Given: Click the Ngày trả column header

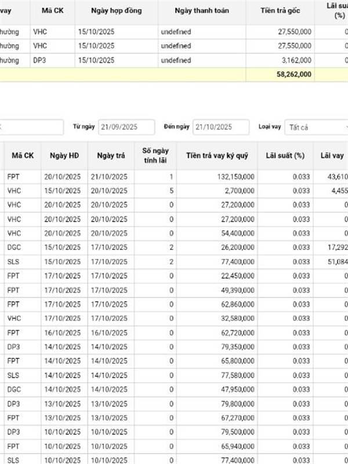Looking at the screenshot, I should pos(111,155).
